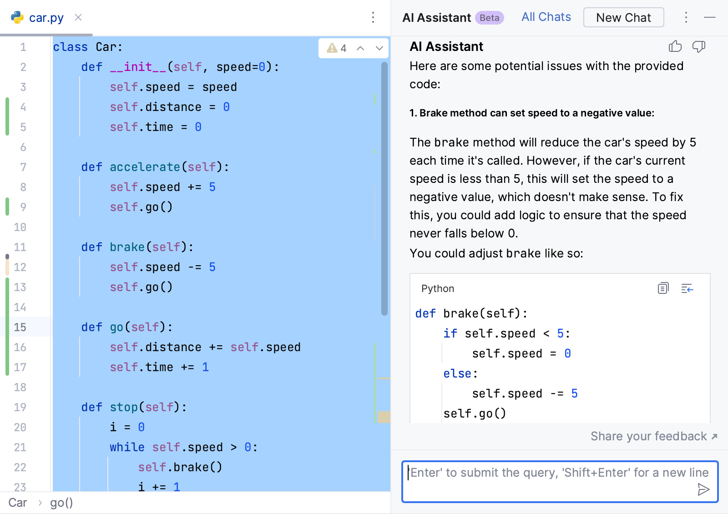Insert the Python snippet into the editor
Viewport: 728px width, 514px height.
pyautogui.click(x=688, y=288)
